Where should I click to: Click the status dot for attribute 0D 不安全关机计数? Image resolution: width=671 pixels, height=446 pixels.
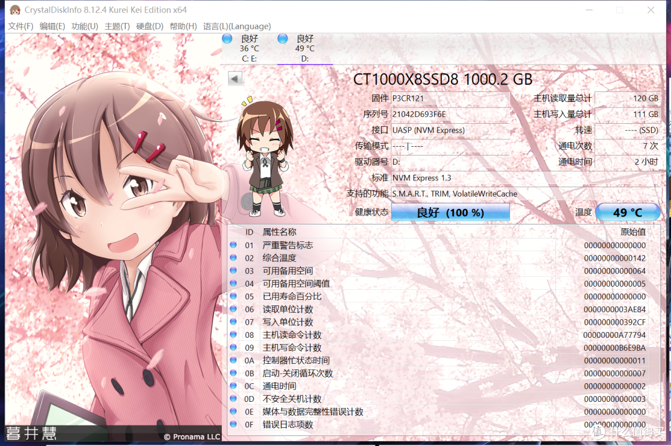click(233, 399)
